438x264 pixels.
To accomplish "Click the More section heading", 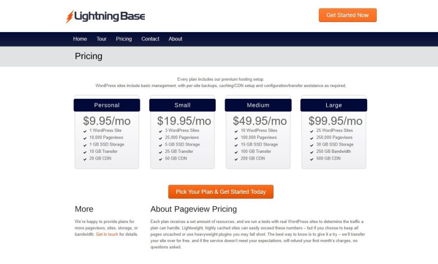I will pyautogui.click(x=84, y=210).
